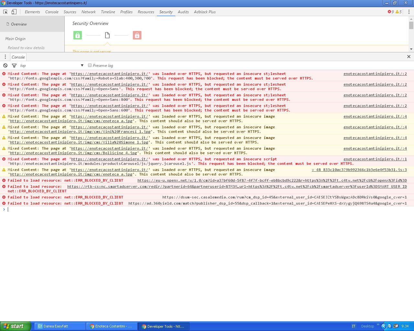Click the green secure lock icon
This screenshot has height=331, width=414.
click(78, 35)
